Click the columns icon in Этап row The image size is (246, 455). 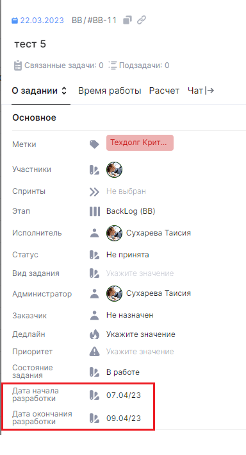click(x=94, y=211)
